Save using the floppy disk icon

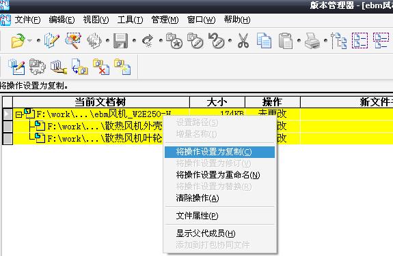120,41
